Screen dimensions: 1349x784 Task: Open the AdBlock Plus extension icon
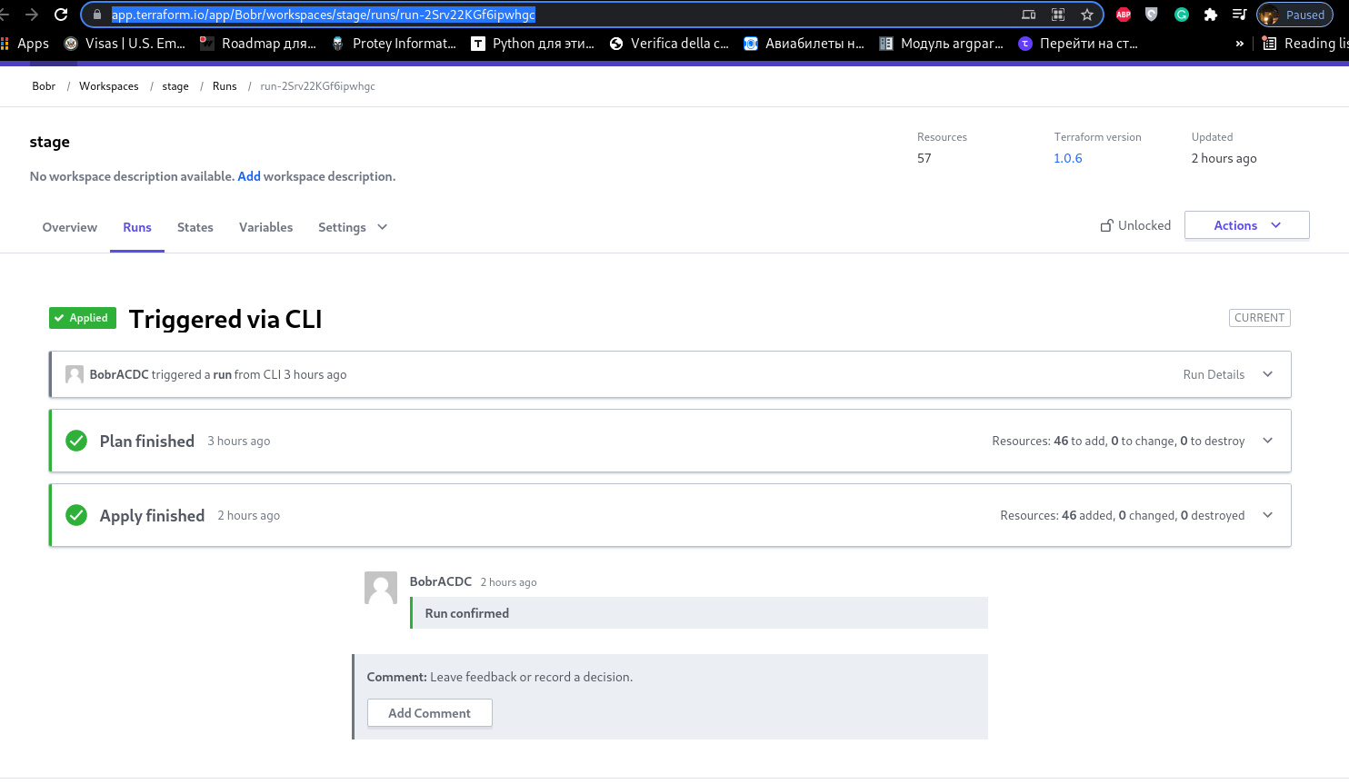pyautogui.click(x=1124, y=15)
